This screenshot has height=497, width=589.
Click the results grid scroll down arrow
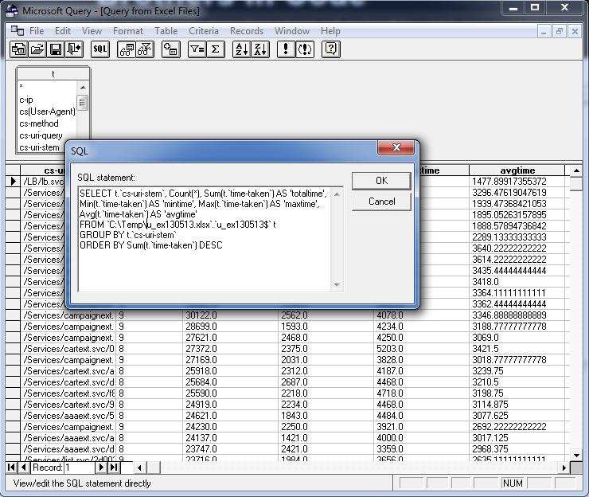(x=576, y=456)
